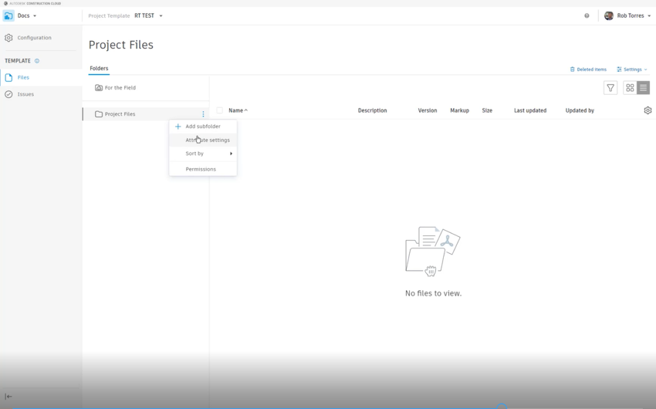Open the Rob Torres user menu
The image size is (656, 409).
[627, 16]
